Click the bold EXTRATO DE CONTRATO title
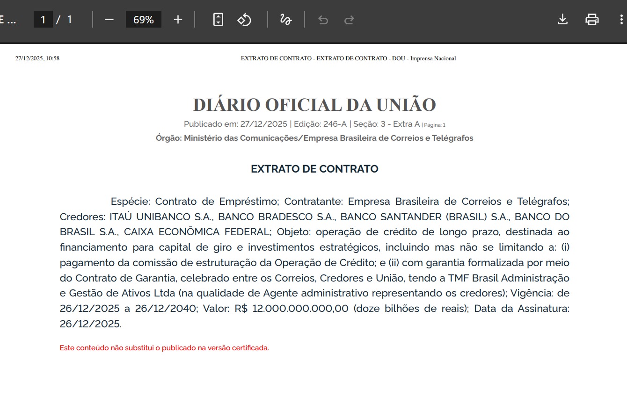The width and height of the screenshot is (627, 419). pos(314,169)
